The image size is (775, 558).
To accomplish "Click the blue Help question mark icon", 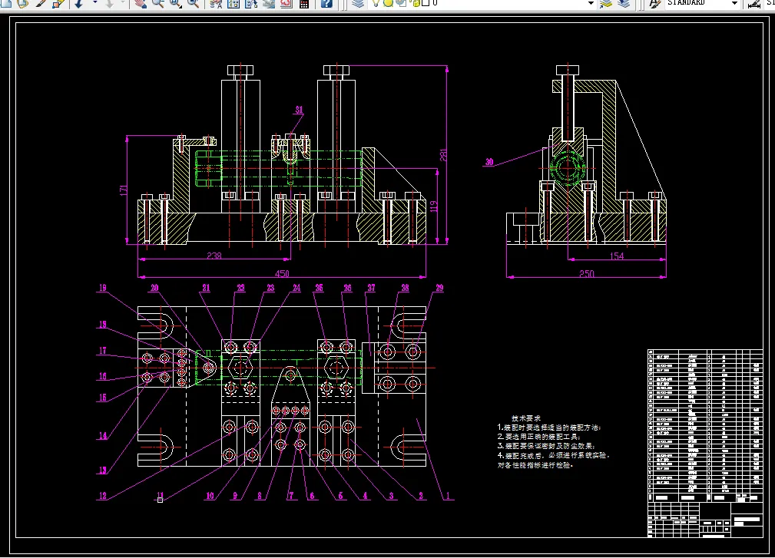I will point(326,3).
